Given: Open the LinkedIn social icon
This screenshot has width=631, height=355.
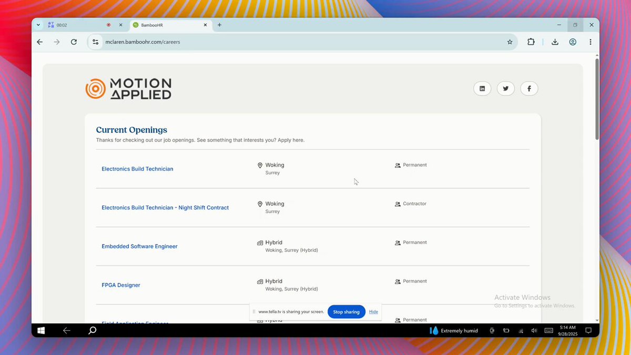Looking at the screenshot, I should click(482, 88).
